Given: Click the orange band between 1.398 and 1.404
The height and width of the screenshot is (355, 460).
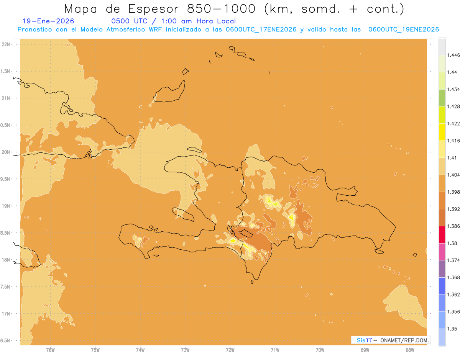Looking at the screenshot, I should [x=442, y=183].
